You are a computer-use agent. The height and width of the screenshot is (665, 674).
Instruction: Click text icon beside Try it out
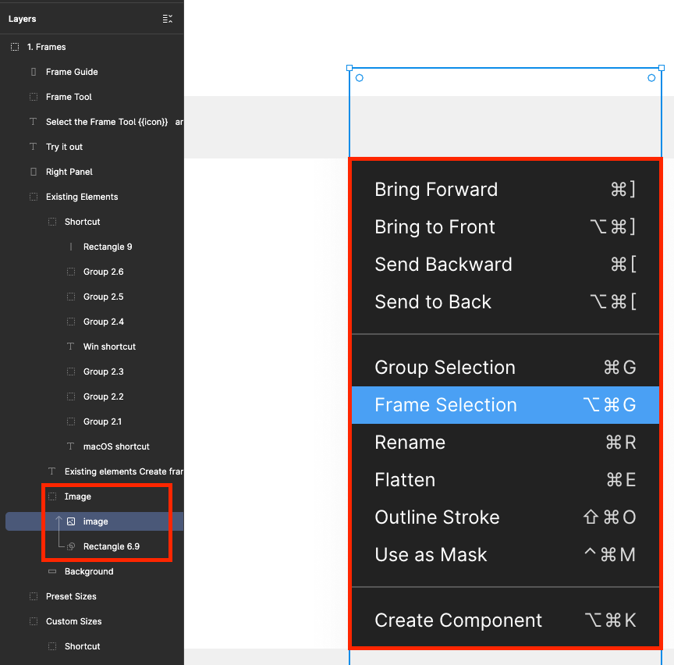pos(33,147)
